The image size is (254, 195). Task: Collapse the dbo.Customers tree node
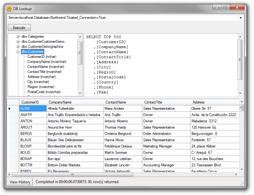[18, 52]
